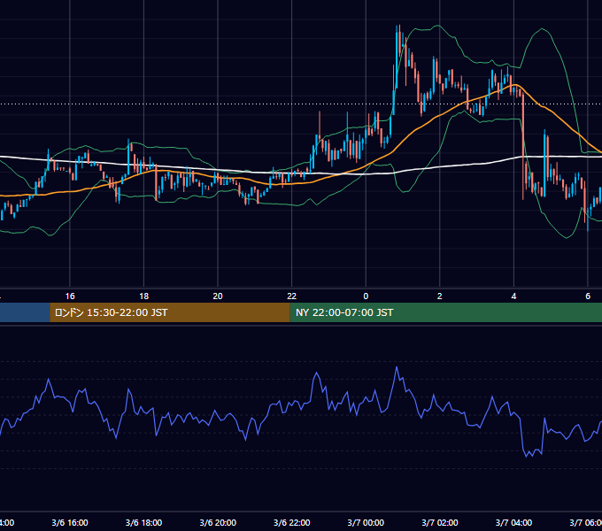Click the 20 hour label on price chart axis
The width and height of the screenshot is (602, 531).
tap(218, 296)
